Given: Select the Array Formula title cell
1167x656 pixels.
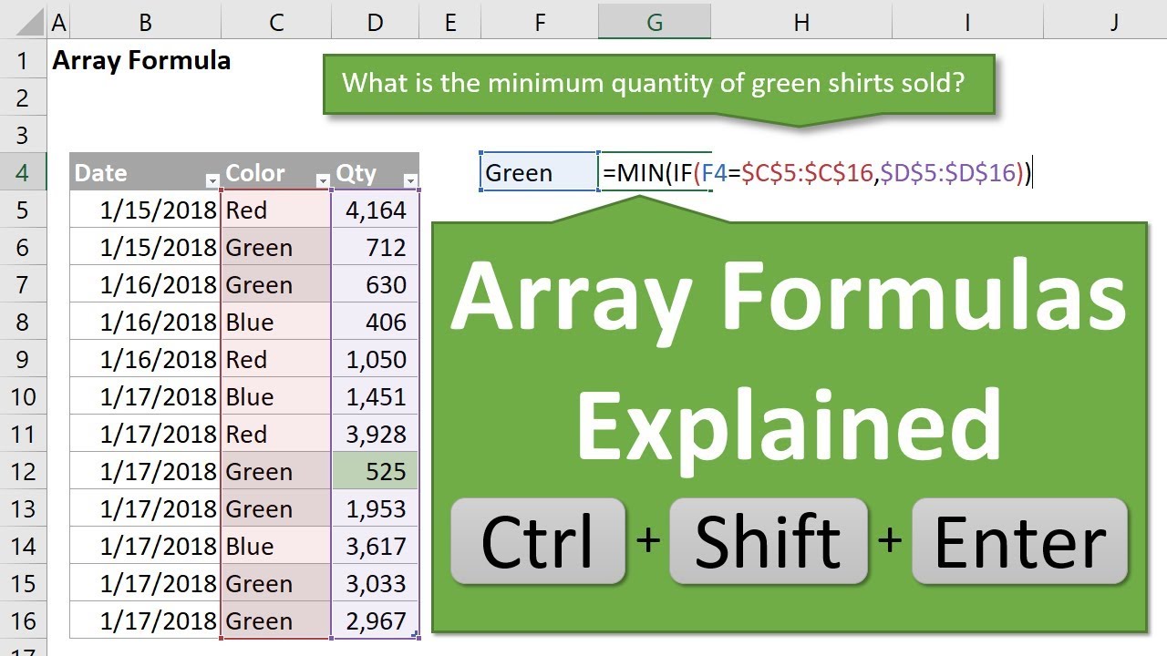Looking at the screenshot, I should (141, 61).
